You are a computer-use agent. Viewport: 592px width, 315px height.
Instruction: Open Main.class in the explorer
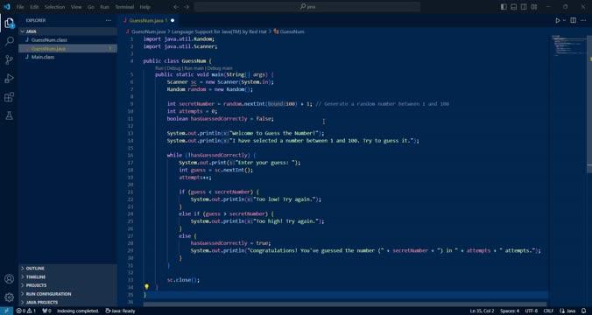[x=68, y=57]
